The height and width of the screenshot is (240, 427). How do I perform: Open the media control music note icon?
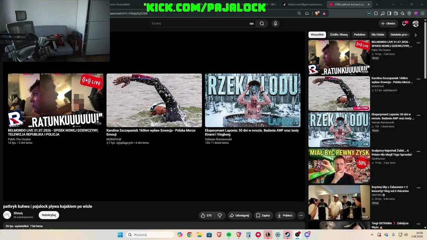click(383, 13)
